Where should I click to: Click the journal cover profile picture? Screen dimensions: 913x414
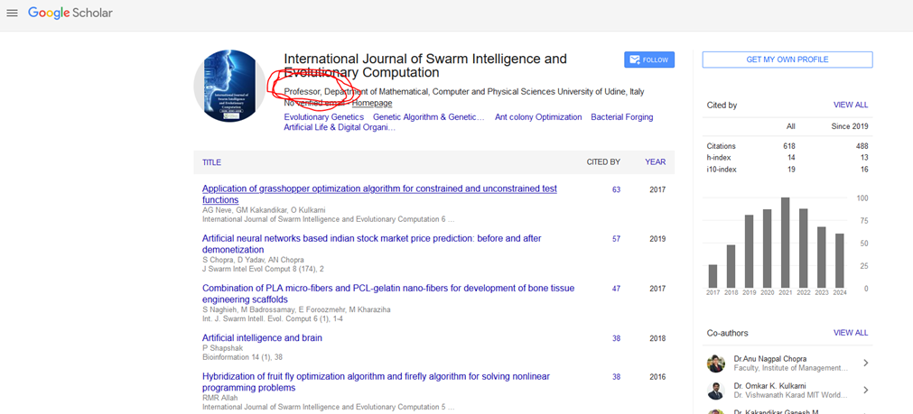point(230,86)
